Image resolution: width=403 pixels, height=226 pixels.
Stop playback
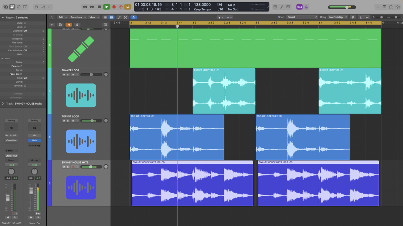[99, 7]
